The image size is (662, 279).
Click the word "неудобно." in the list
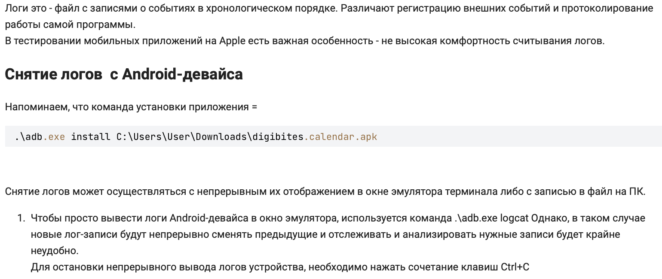coord(55,251)
